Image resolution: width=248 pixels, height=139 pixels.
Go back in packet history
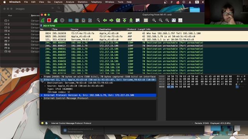click(105, 20)
